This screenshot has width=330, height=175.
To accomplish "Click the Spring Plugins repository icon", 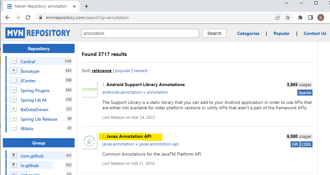I will [14, 90].
